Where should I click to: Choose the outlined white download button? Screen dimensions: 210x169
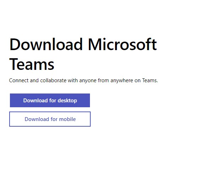50,119
